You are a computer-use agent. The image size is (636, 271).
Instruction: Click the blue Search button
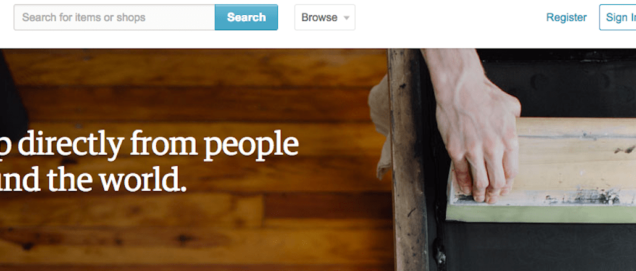(246, 17)
